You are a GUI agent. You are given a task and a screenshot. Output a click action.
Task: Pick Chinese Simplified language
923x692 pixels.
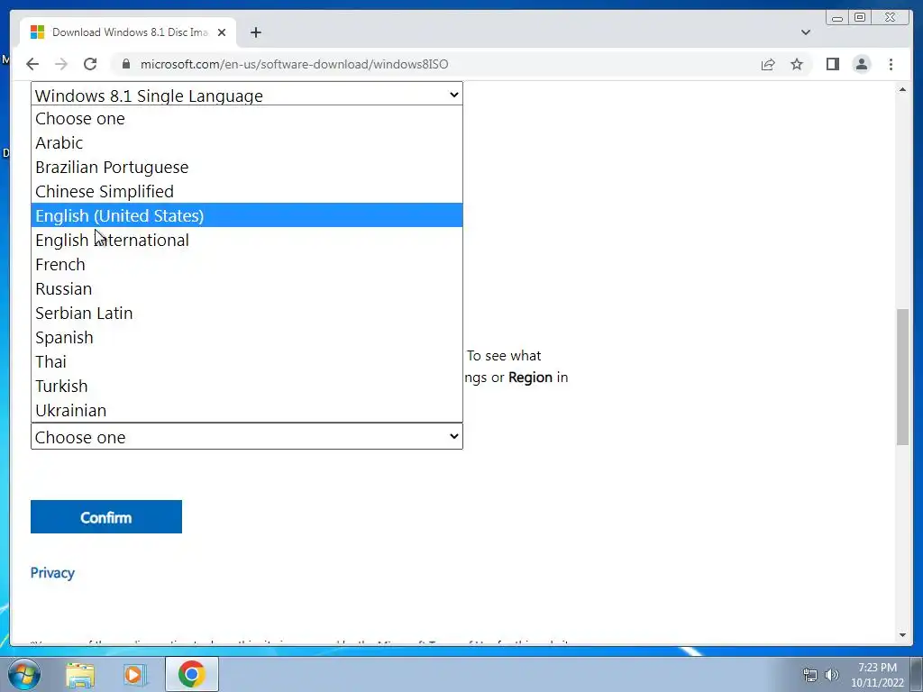tap(247, 191)
